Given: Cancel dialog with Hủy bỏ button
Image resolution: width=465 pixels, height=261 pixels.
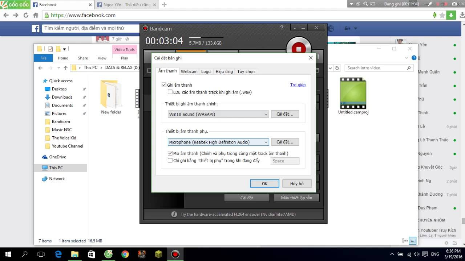Looking at the screenshot, I should click(297, 183).
